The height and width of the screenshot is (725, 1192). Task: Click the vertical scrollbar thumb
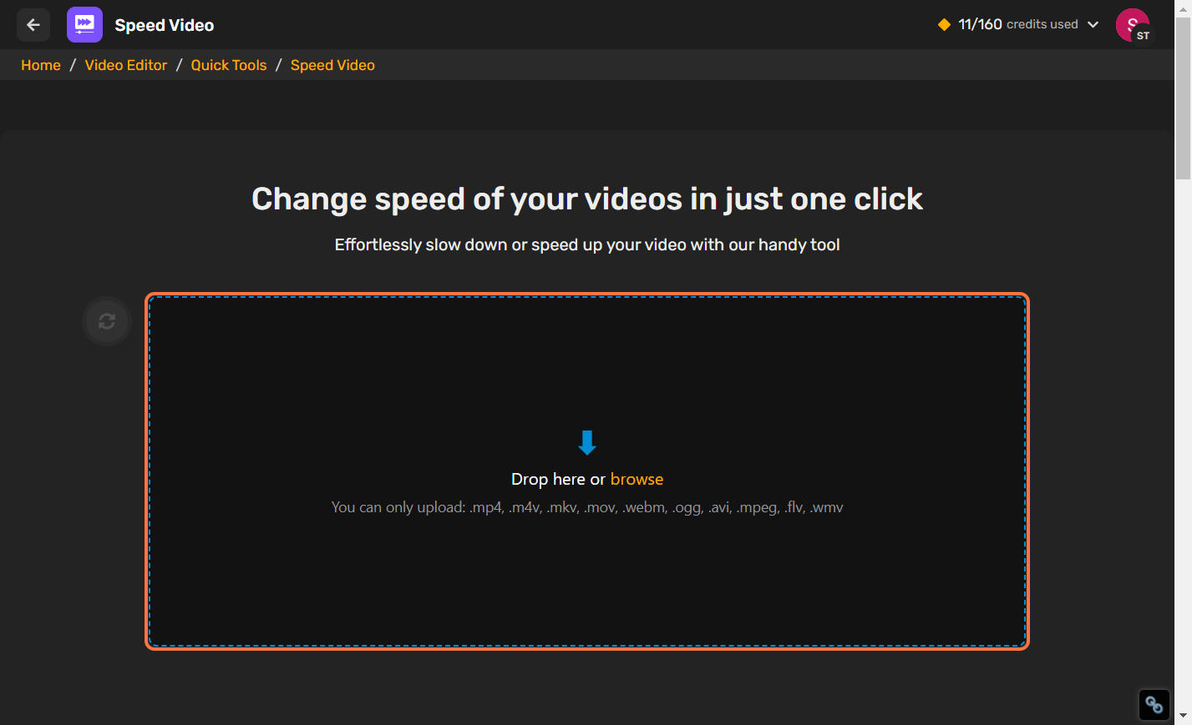click(x=1183, y=98)
